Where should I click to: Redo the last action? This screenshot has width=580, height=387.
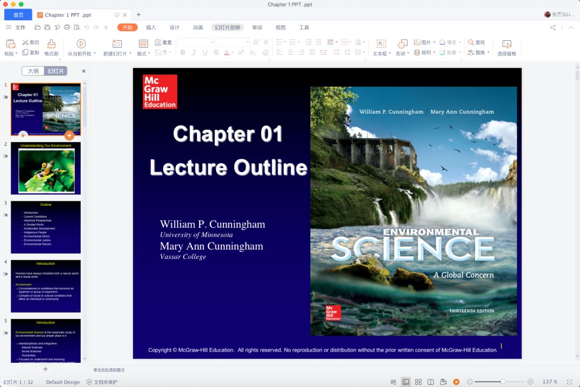click(96, 27)
